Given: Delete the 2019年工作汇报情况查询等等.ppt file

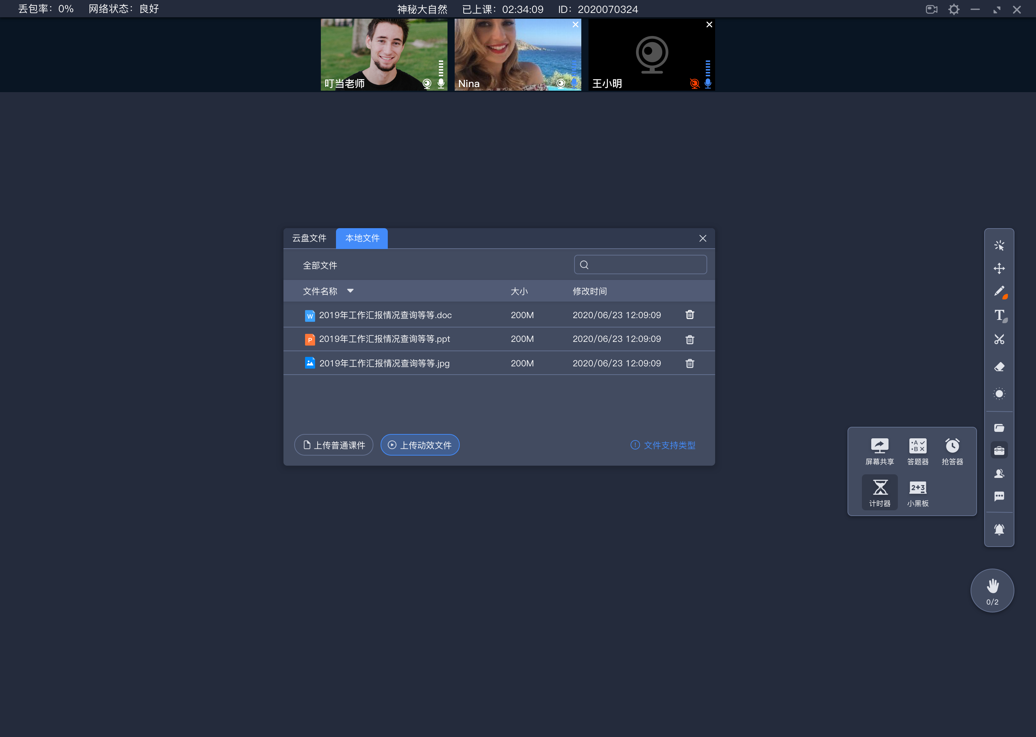Looking at the screenshot, I should click(x=689, y=338).
